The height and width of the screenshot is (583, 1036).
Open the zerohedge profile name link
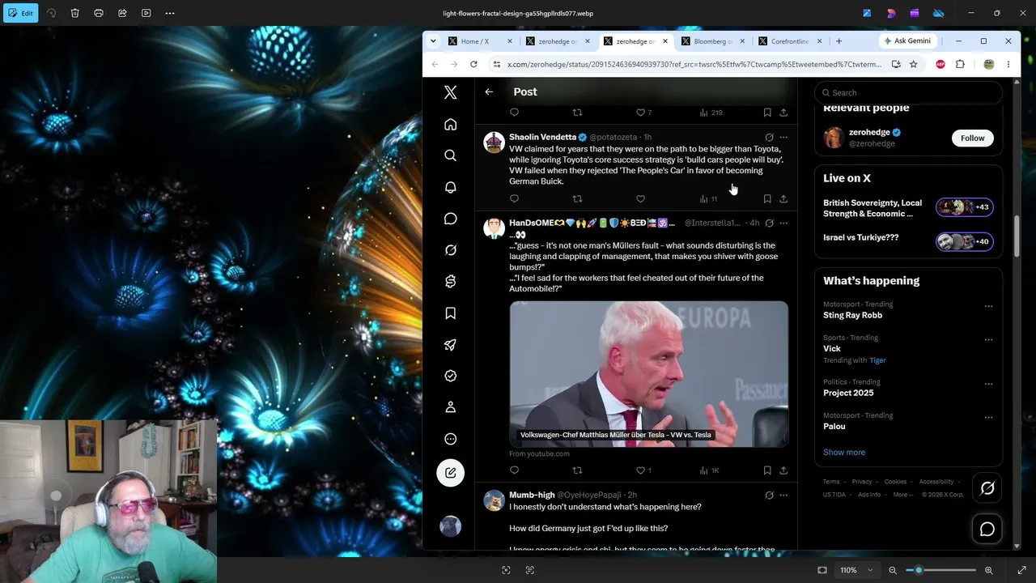pos(869,133)
